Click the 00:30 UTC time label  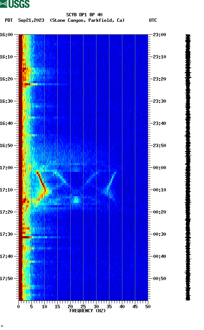[x=160, y=234]
